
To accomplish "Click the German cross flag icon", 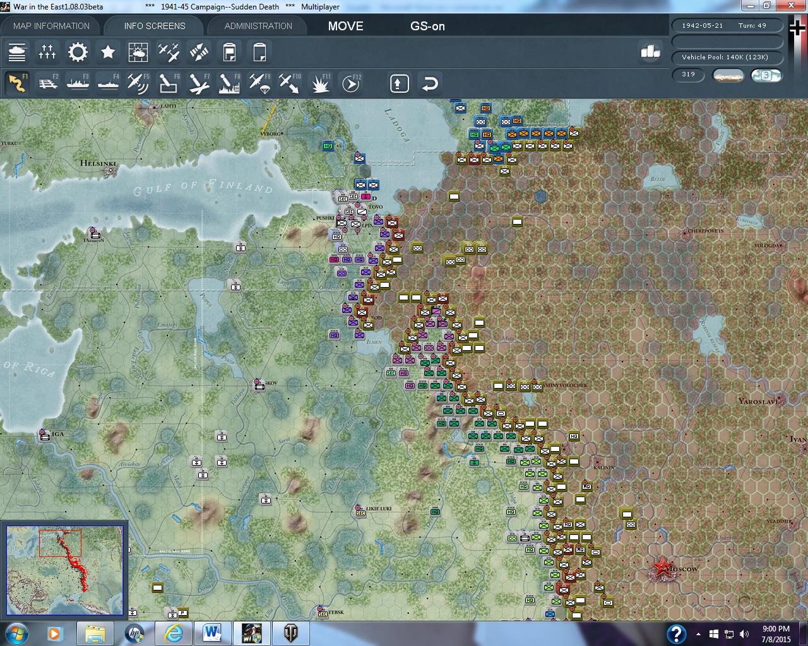I will 797,28.
